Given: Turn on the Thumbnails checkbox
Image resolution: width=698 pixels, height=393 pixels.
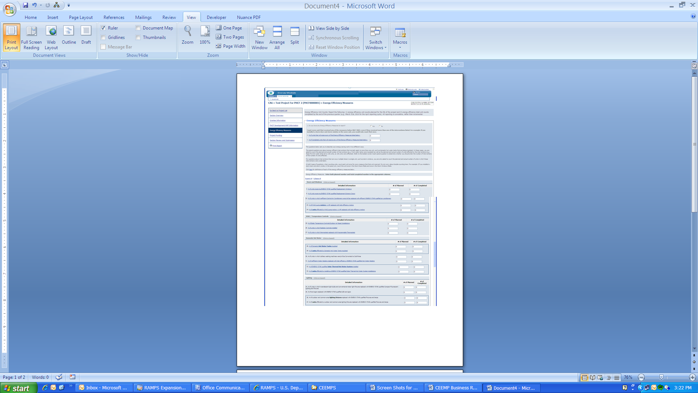Looking at the screenshot, I should [x=138, y=37].
